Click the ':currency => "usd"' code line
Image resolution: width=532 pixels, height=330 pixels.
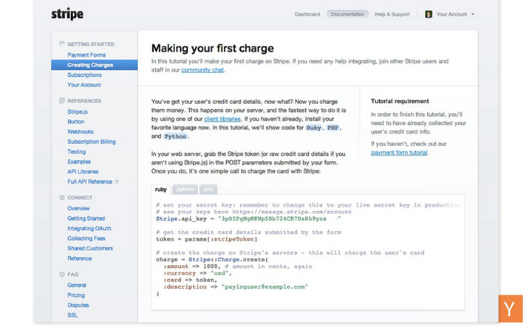[x=197, y=273]
